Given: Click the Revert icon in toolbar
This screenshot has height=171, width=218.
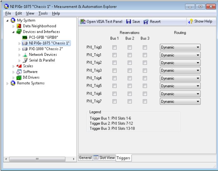Looking at the screenshot, I should (146, 22).
